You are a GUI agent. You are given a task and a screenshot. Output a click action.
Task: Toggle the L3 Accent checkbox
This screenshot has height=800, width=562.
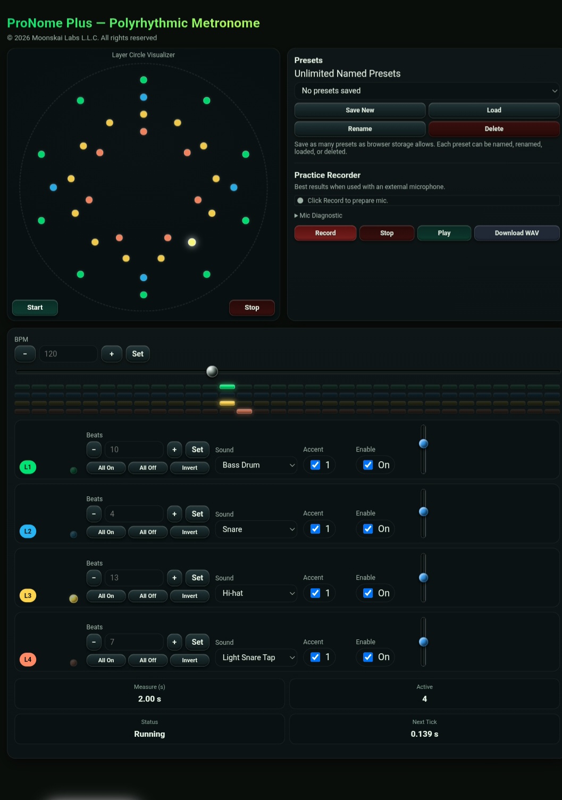click(x=315, y=593)
